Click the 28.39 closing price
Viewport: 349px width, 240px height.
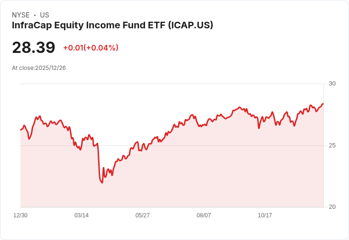[x=34, y=47]
